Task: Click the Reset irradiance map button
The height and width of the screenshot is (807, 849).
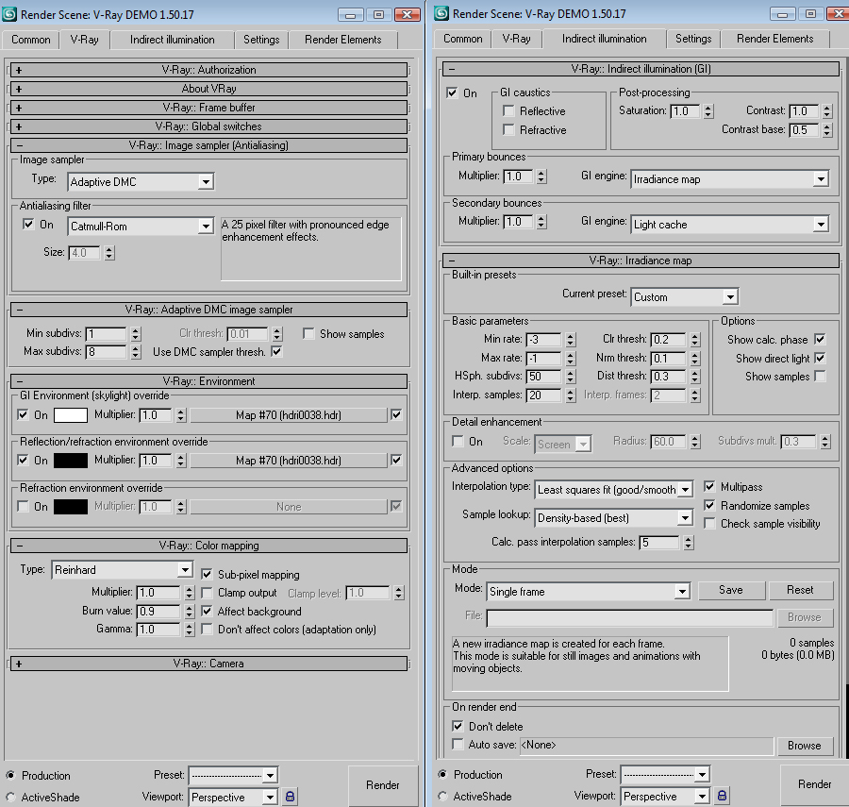Action: coord(800,590)
